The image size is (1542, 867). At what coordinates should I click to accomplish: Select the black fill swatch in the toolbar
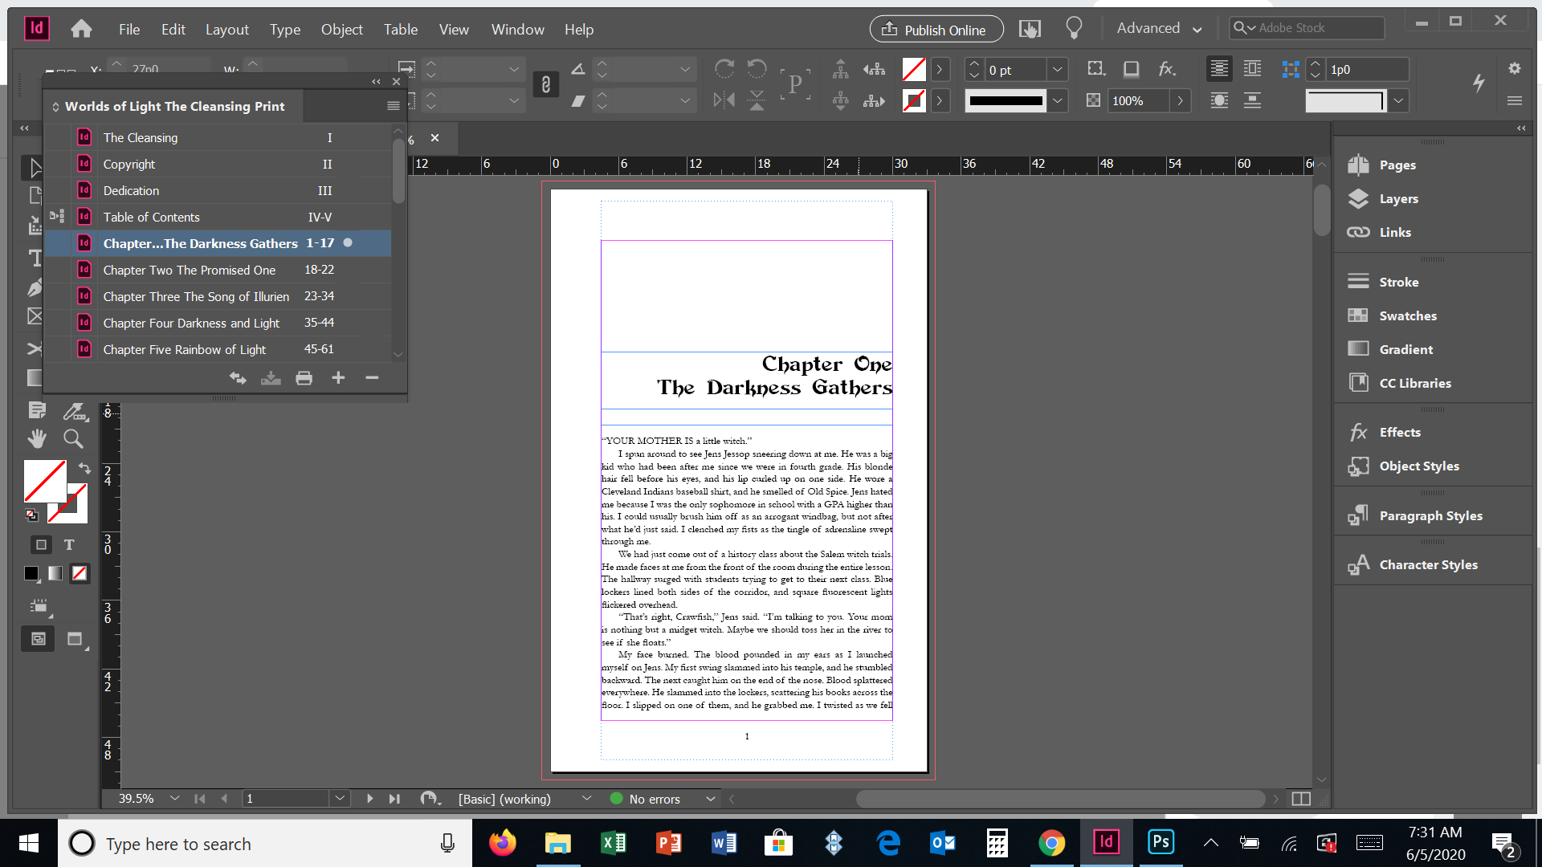pyautogui.click(x=31, y=573)
